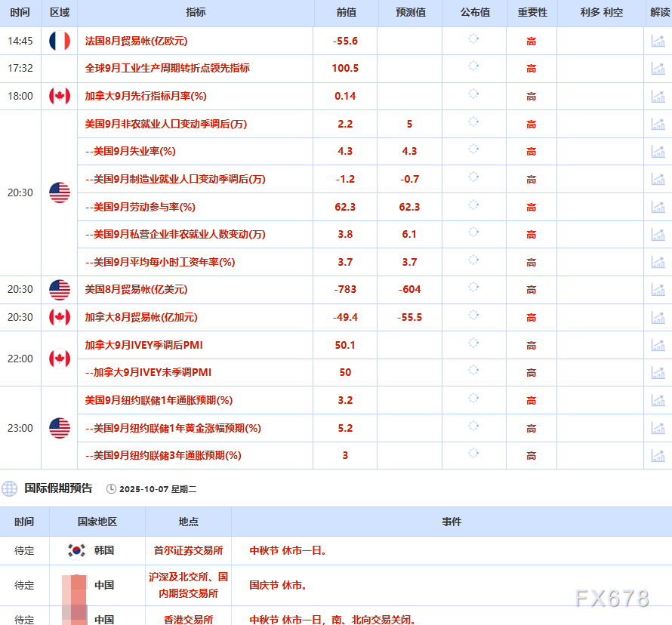Open the chart icon for 全球9月工业生产领先指标
The image size is (672, 625).
656,69
